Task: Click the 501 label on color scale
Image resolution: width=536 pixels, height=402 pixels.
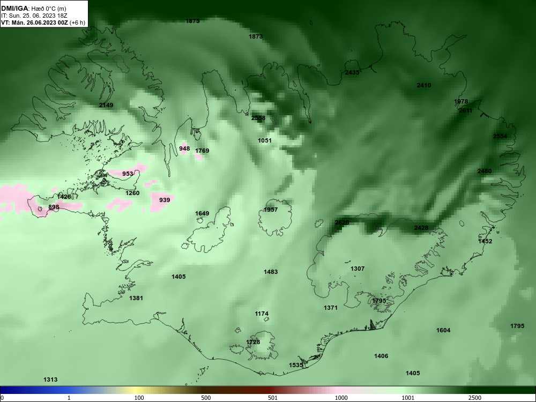Action: coord(273,398)
